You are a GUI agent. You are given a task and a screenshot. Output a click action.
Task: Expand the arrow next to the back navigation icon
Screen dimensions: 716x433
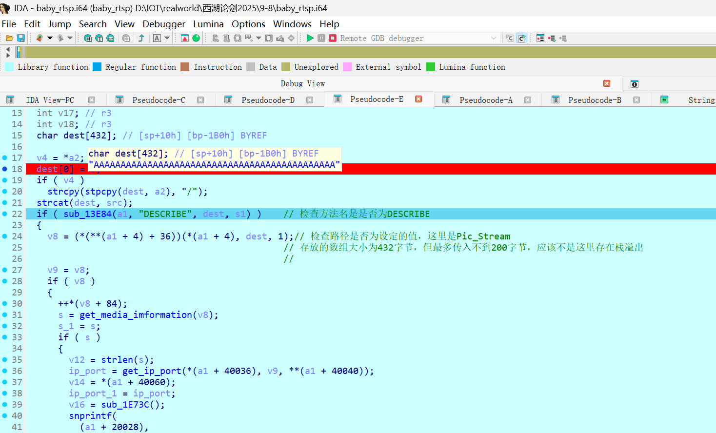point(50,38)
